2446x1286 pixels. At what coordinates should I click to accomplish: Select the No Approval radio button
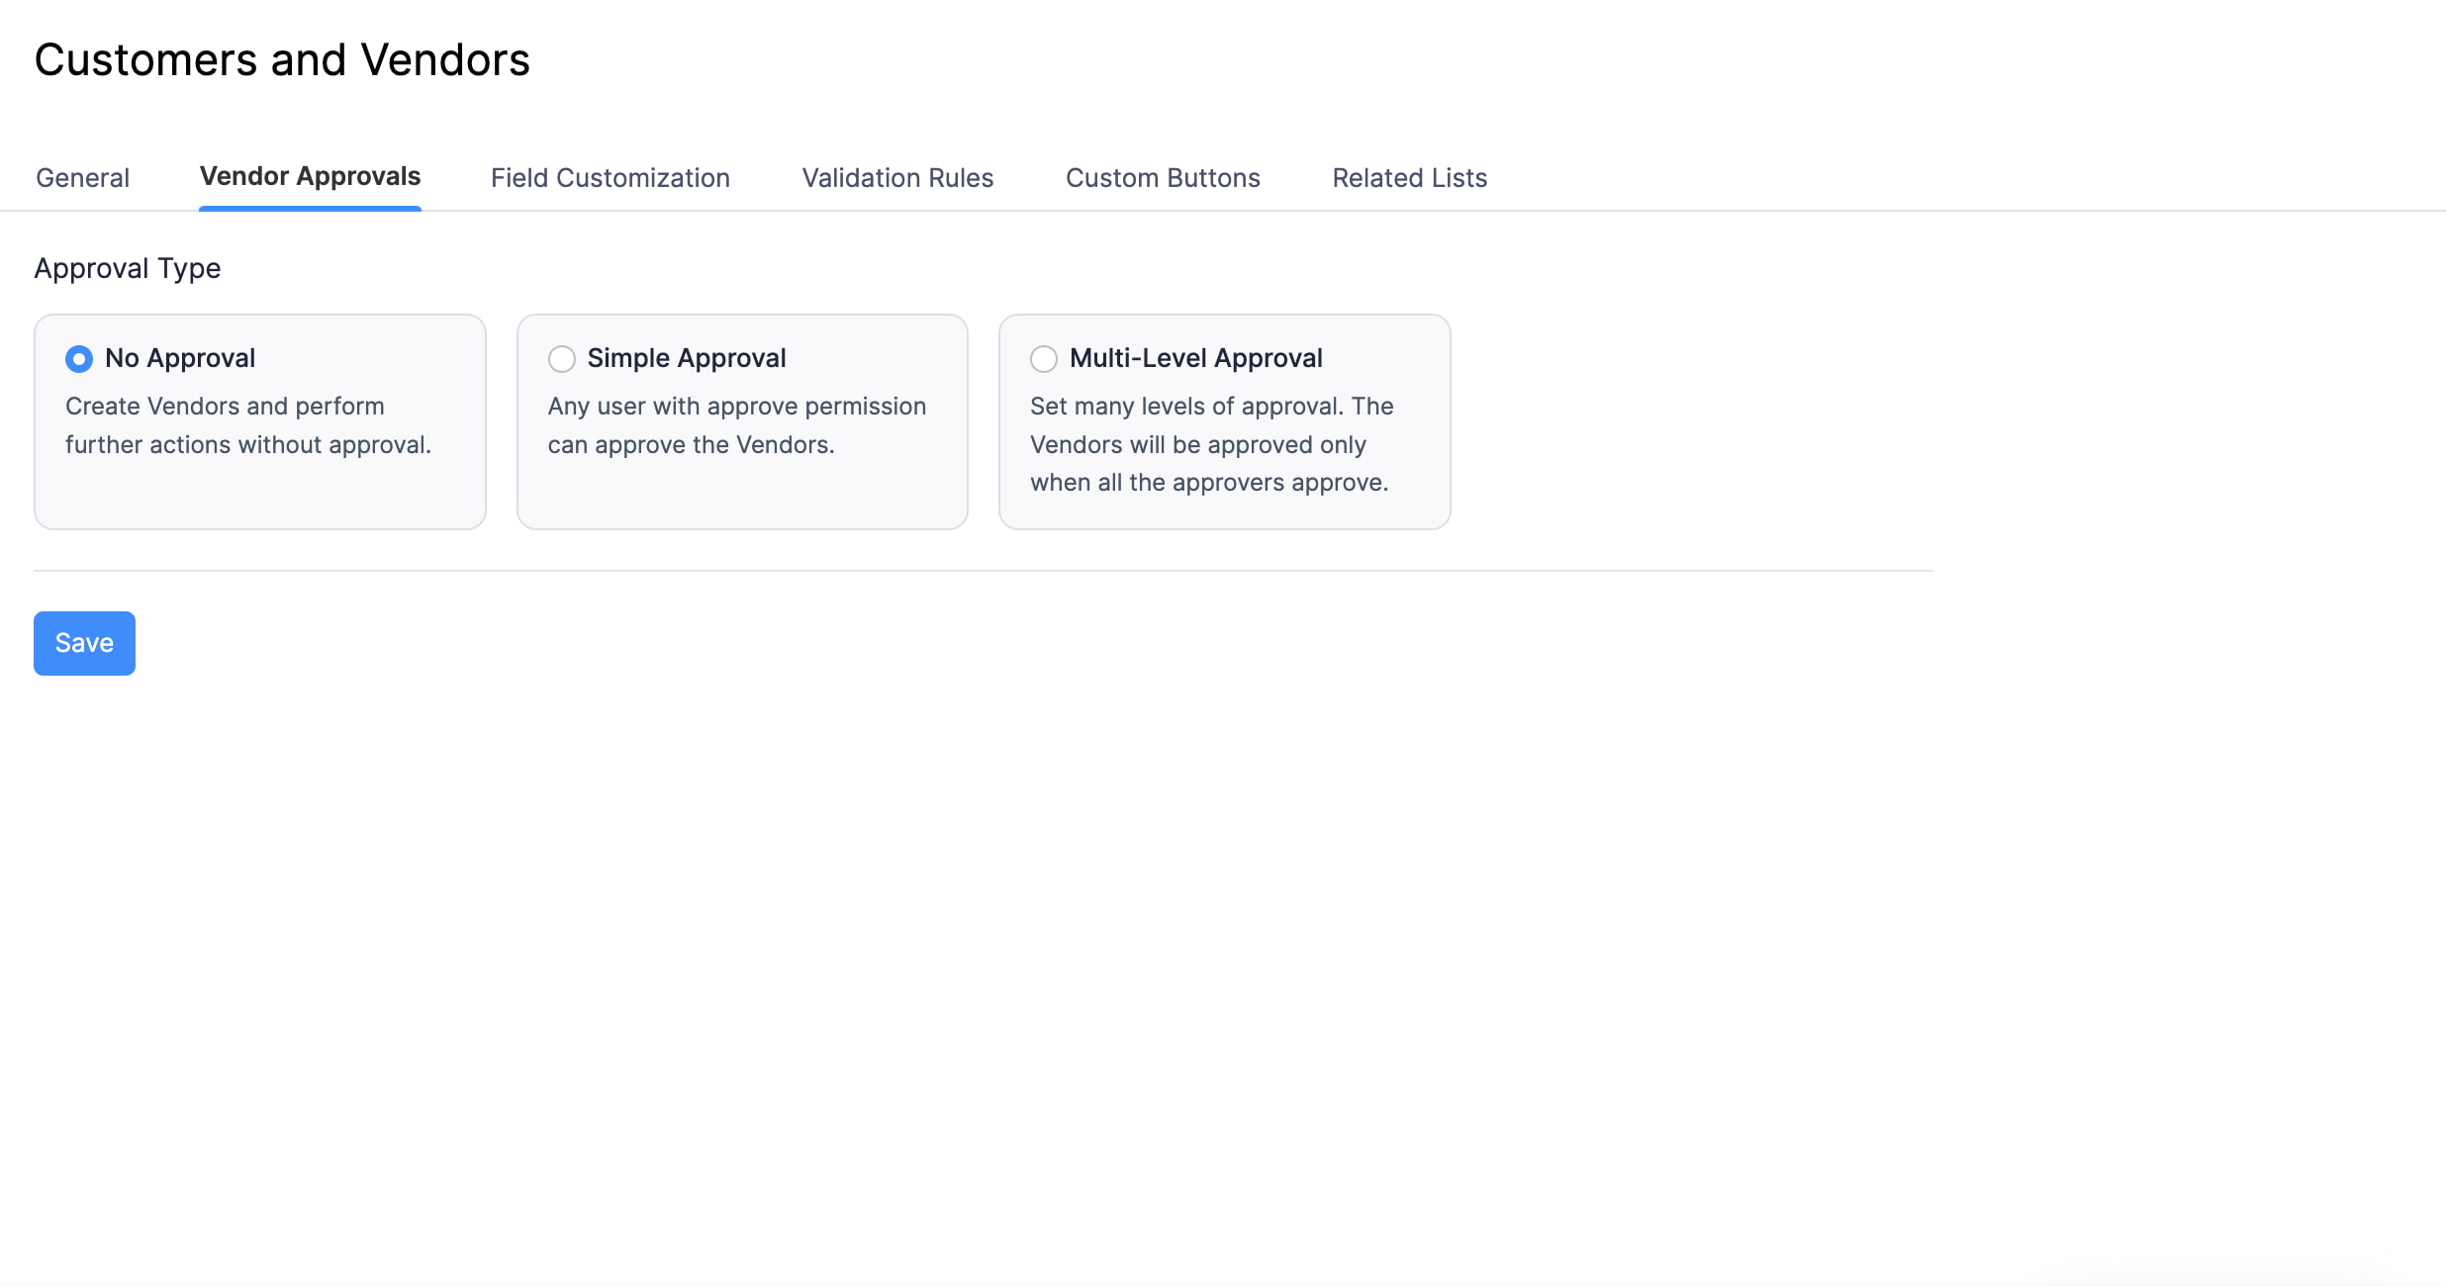point(78,359)
